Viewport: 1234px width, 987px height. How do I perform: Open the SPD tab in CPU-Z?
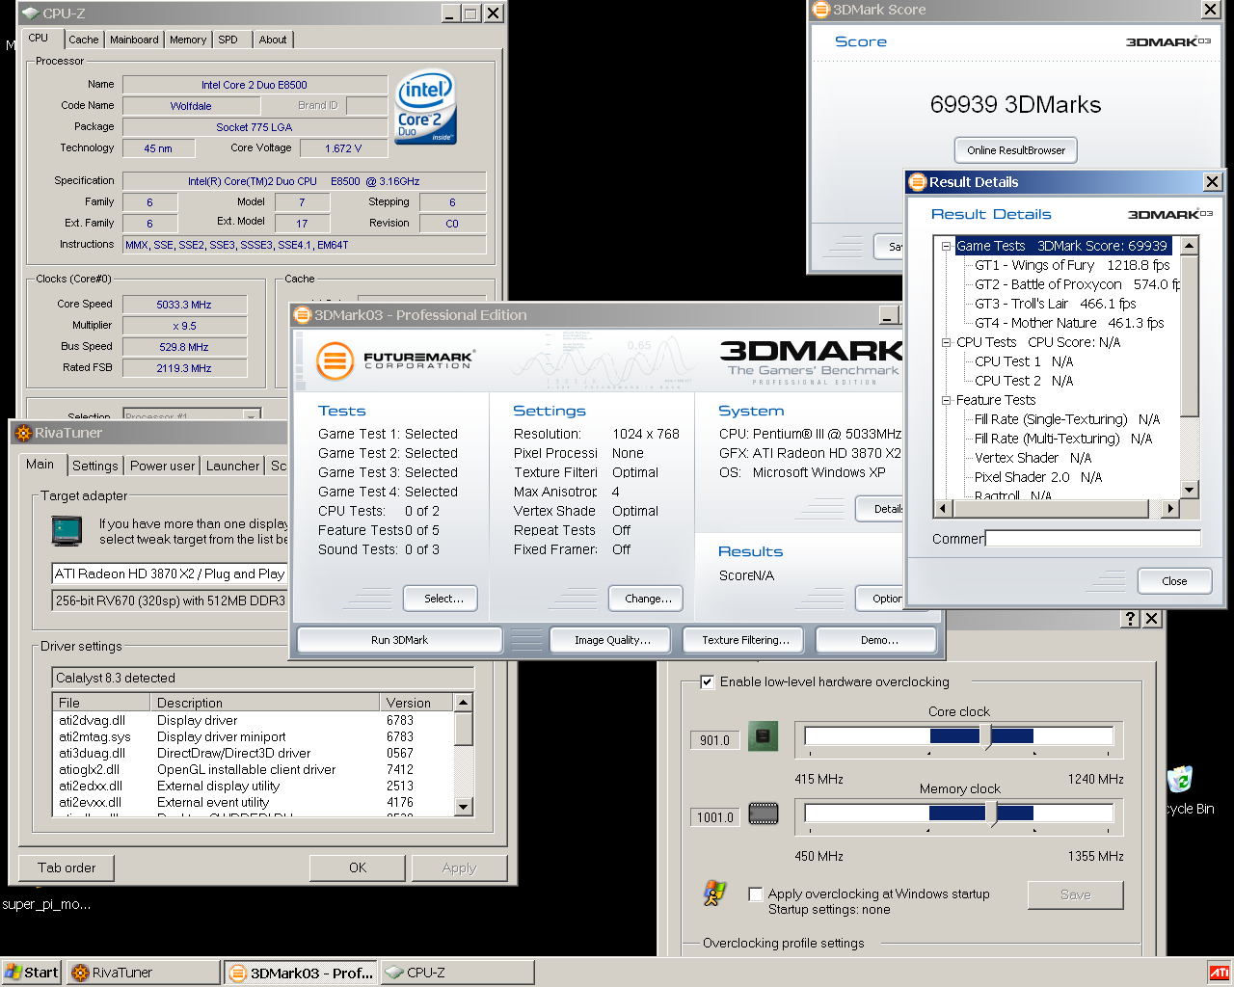(x=228, y=40)
